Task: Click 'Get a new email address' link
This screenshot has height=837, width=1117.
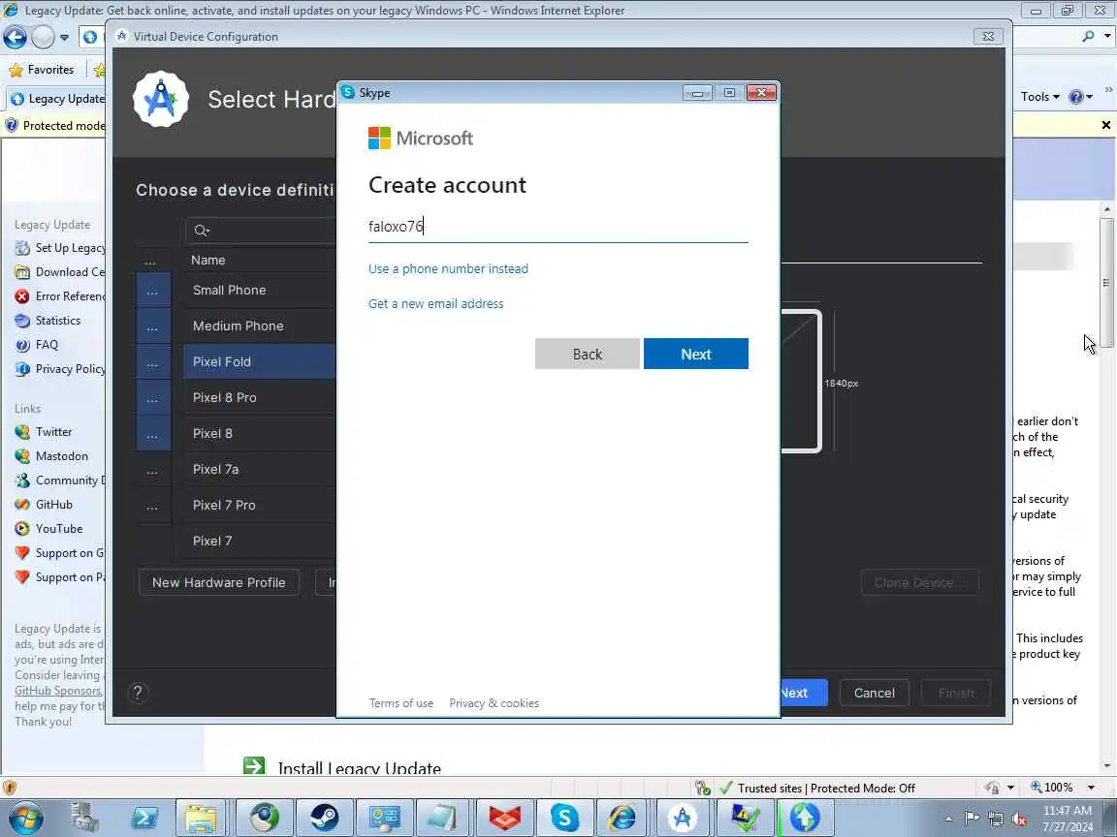Action: point(436,304)
